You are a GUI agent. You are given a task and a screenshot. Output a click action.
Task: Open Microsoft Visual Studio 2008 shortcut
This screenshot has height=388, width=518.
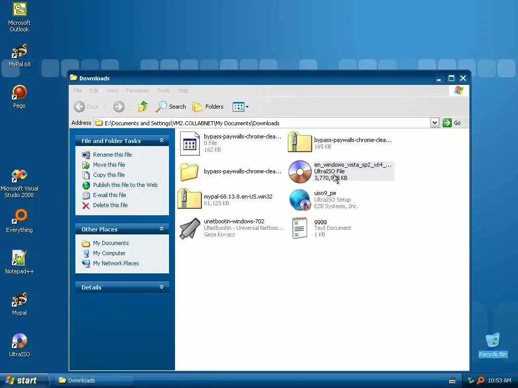click(19, 183)
